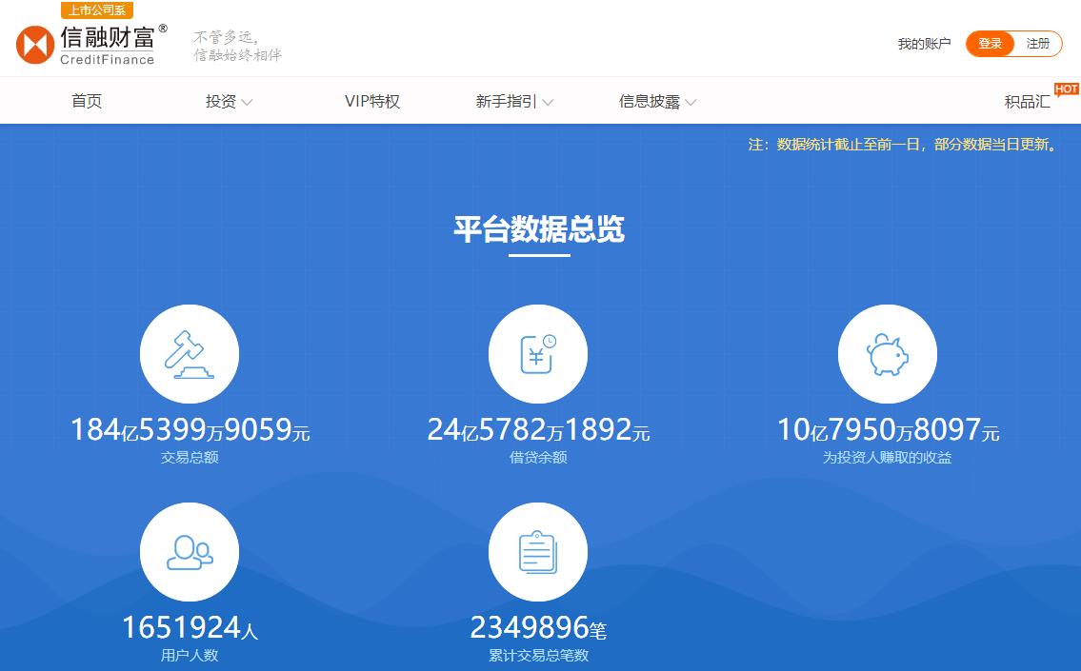Click the CreditFinance orange logo icon
The height and width of the screenshot is (671, 1081).
(35, 46)
